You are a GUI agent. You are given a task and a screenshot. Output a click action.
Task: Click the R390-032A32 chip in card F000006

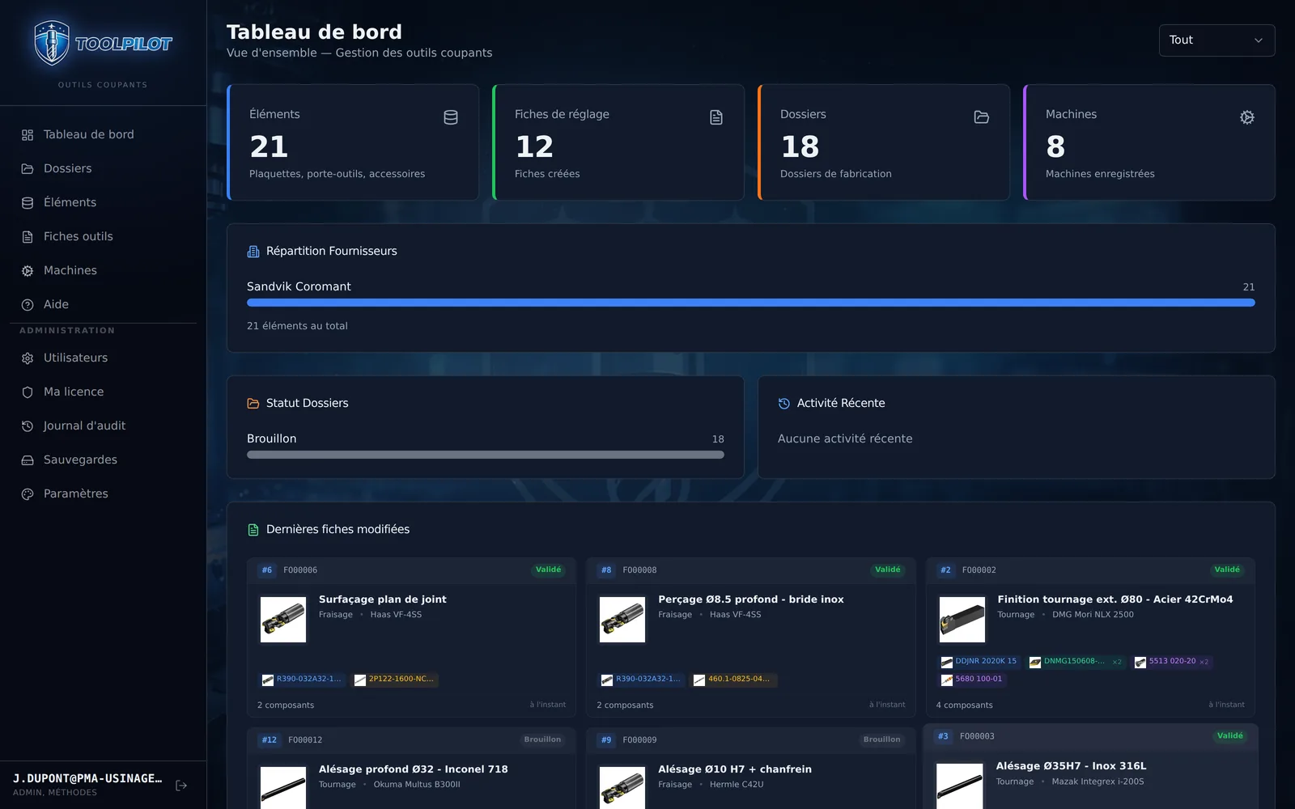pyautogui.click(x=302, y=680)
